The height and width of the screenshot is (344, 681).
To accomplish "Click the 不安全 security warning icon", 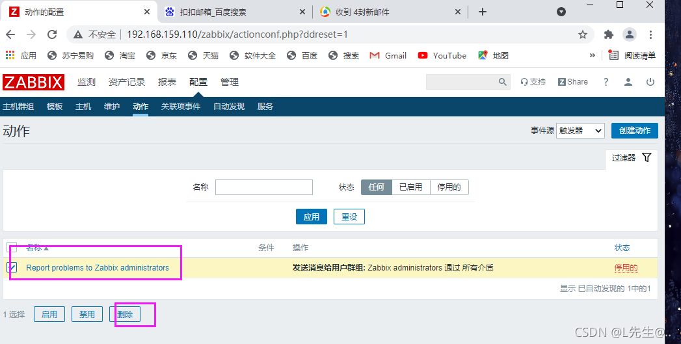I will pyautogui.click(x=78, y=34).
